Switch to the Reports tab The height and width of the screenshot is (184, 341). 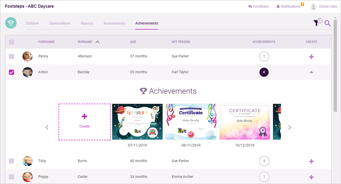tap(87, 23)
